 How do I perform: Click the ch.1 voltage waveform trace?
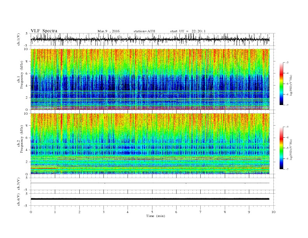click(150, 39)
